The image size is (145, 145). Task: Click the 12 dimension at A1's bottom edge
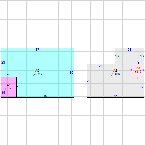[8, 96]
